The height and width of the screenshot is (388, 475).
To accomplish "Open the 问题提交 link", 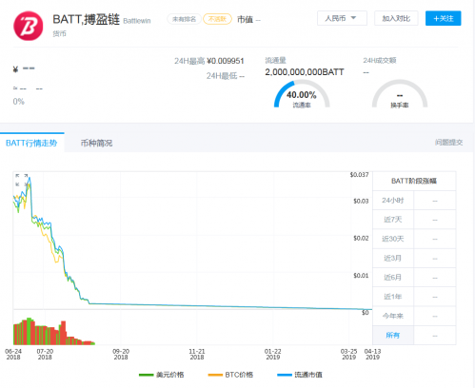I will 448,143.
